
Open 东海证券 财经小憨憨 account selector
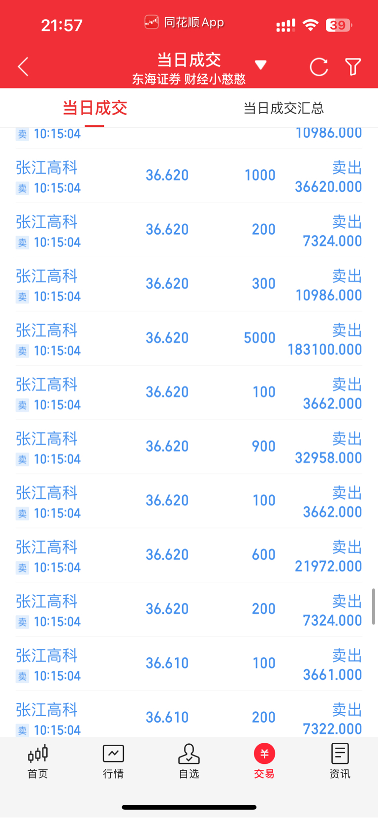click(x=189, y=79)
